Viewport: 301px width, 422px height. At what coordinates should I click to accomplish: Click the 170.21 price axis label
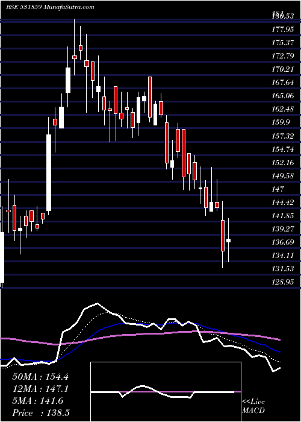click(283, 69)
